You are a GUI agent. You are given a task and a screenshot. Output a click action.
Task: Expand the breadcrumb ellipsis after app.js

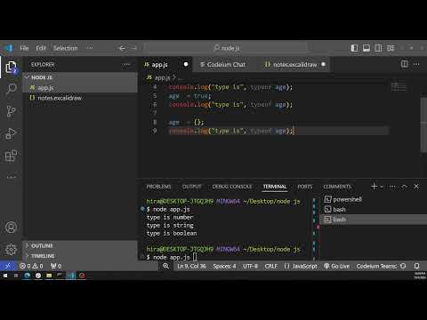(x=181, y=77)
